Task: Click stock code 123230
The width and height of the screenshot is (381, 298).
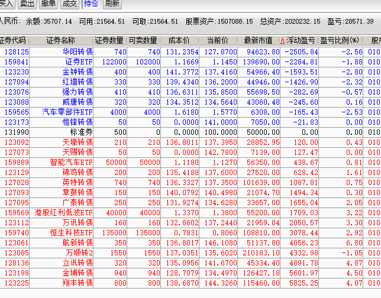Action: tap(17, 72)
